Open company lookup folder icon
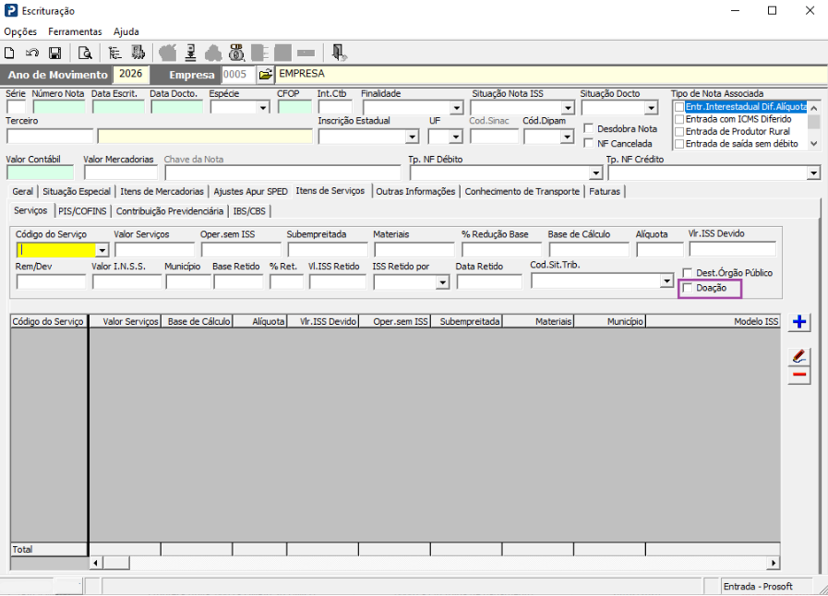This screenshot has width=828, height=596. click(x=266, y=75)
